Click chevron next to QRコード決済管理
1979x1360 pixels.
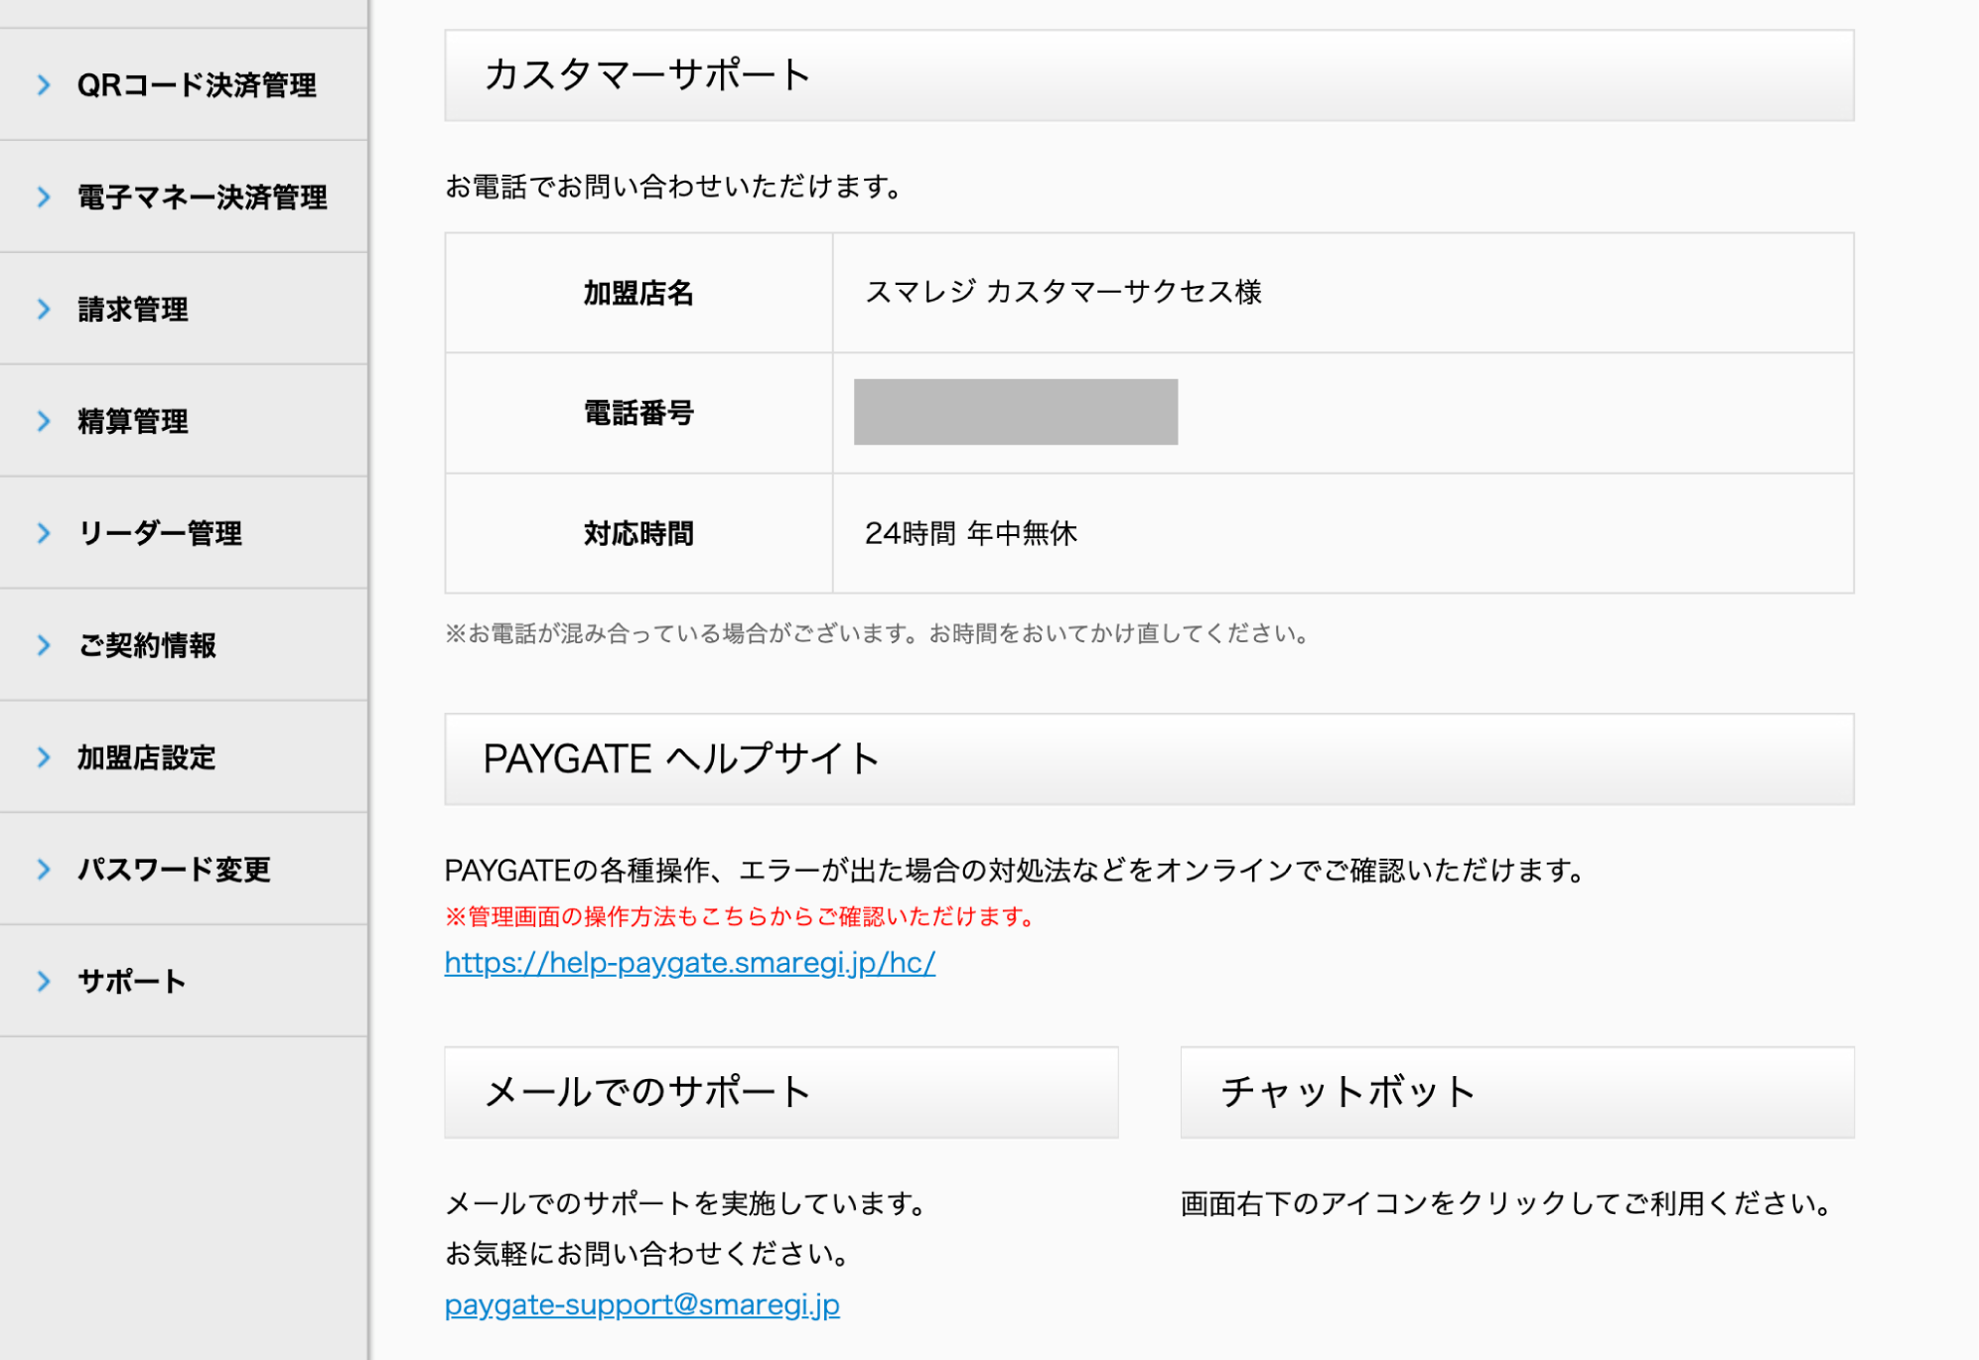tap(44, 84)
